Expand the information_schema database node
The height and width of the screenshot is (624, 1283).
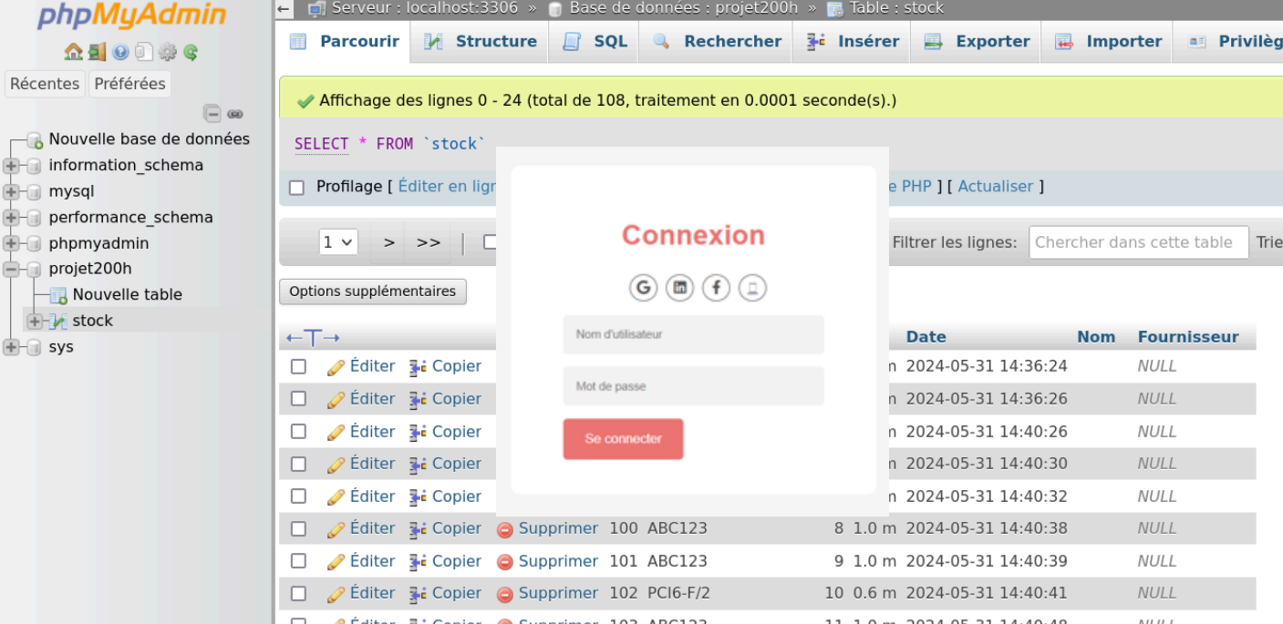click(x=11, y=166)
